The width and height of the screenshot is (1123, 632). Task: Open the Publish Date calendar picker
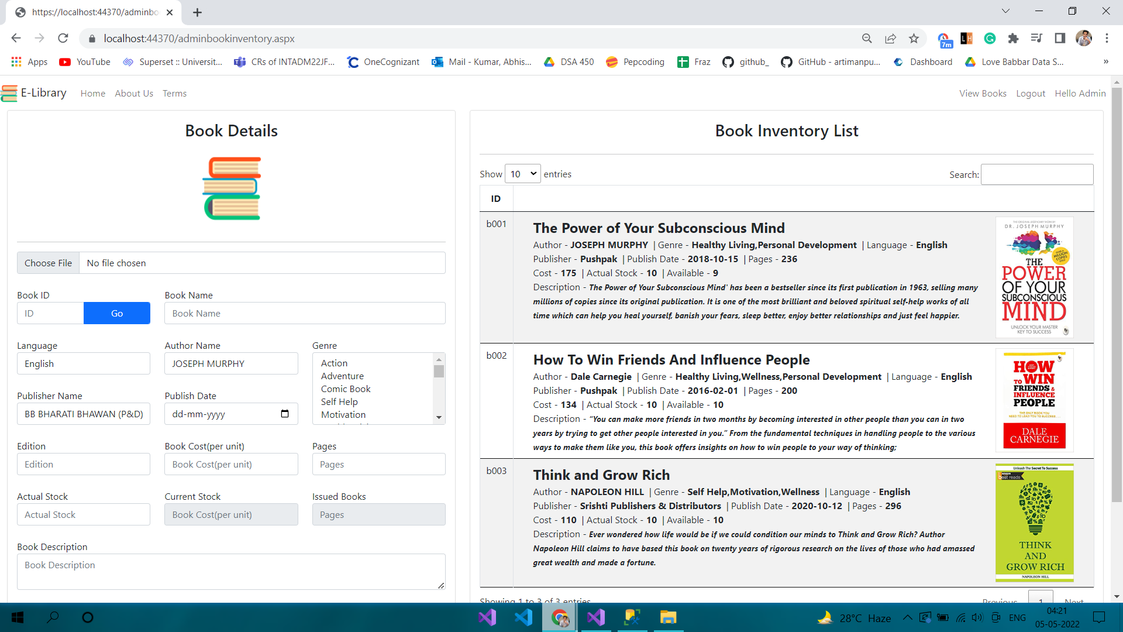coord(285,414)
